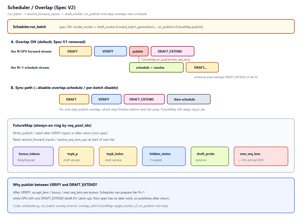The image size is (302, 221).
Task: Click the No mid-step publish overlap note
Action: [x=132, y=109]
